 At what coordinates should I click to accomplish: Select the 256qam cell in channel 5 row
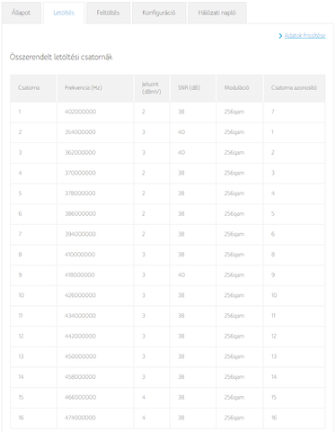[x=234, y=193]
